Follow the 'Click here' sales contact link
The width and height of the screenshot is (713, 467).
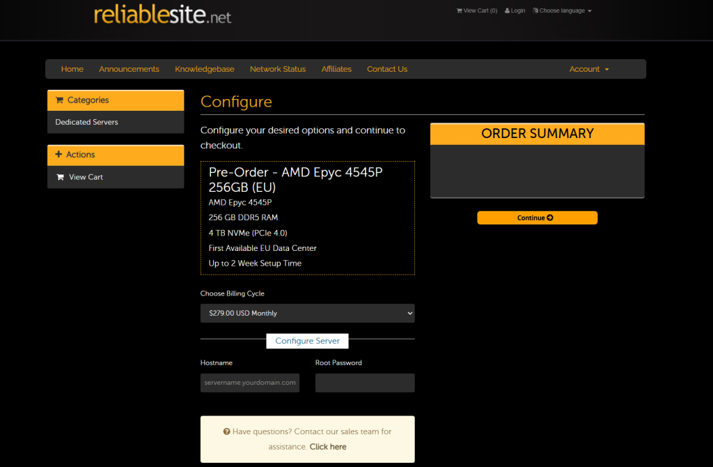coord(328,447)
